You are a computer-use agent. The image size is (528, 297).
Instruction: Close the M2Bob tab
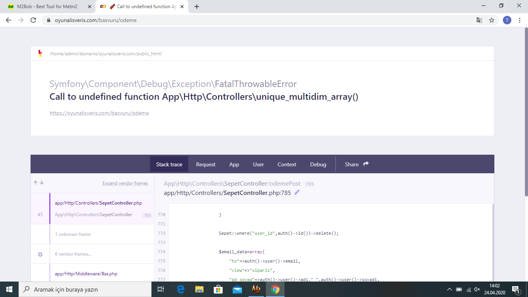[89, 7]
